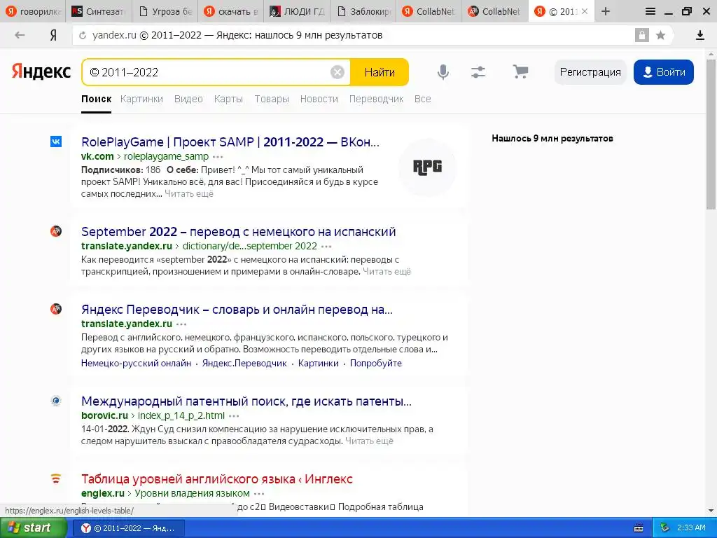Switch to the скачать в browser tab
Image resolution: width=717 pixels, height=538 pixels.
click(231, 11)
